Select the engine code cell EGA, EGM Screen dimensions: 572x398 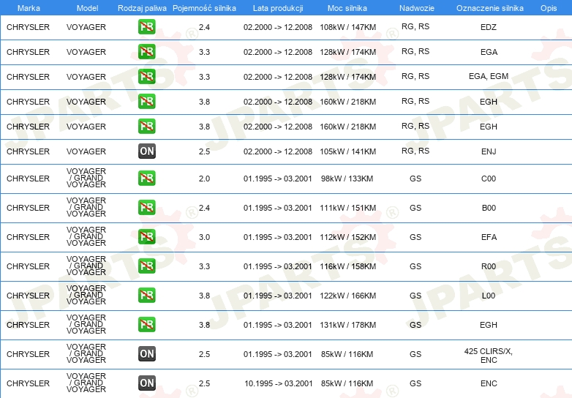click(x=489, y=76)
